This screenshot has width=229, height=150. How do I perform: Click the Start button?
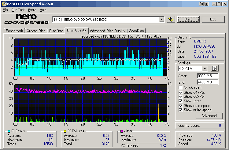188,20
